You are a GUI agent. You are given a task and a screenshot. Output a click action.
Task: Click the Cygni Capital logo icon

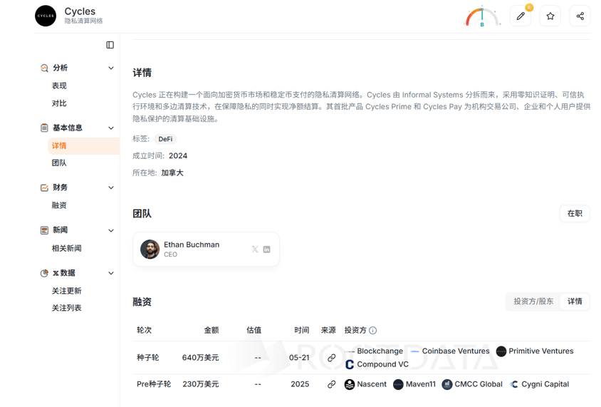point(514,384)
